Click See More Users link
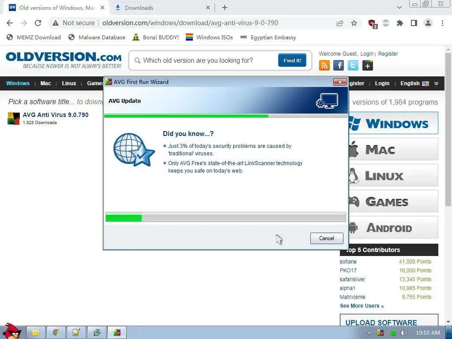Viewport: 452px width, 339px height. 362,306
